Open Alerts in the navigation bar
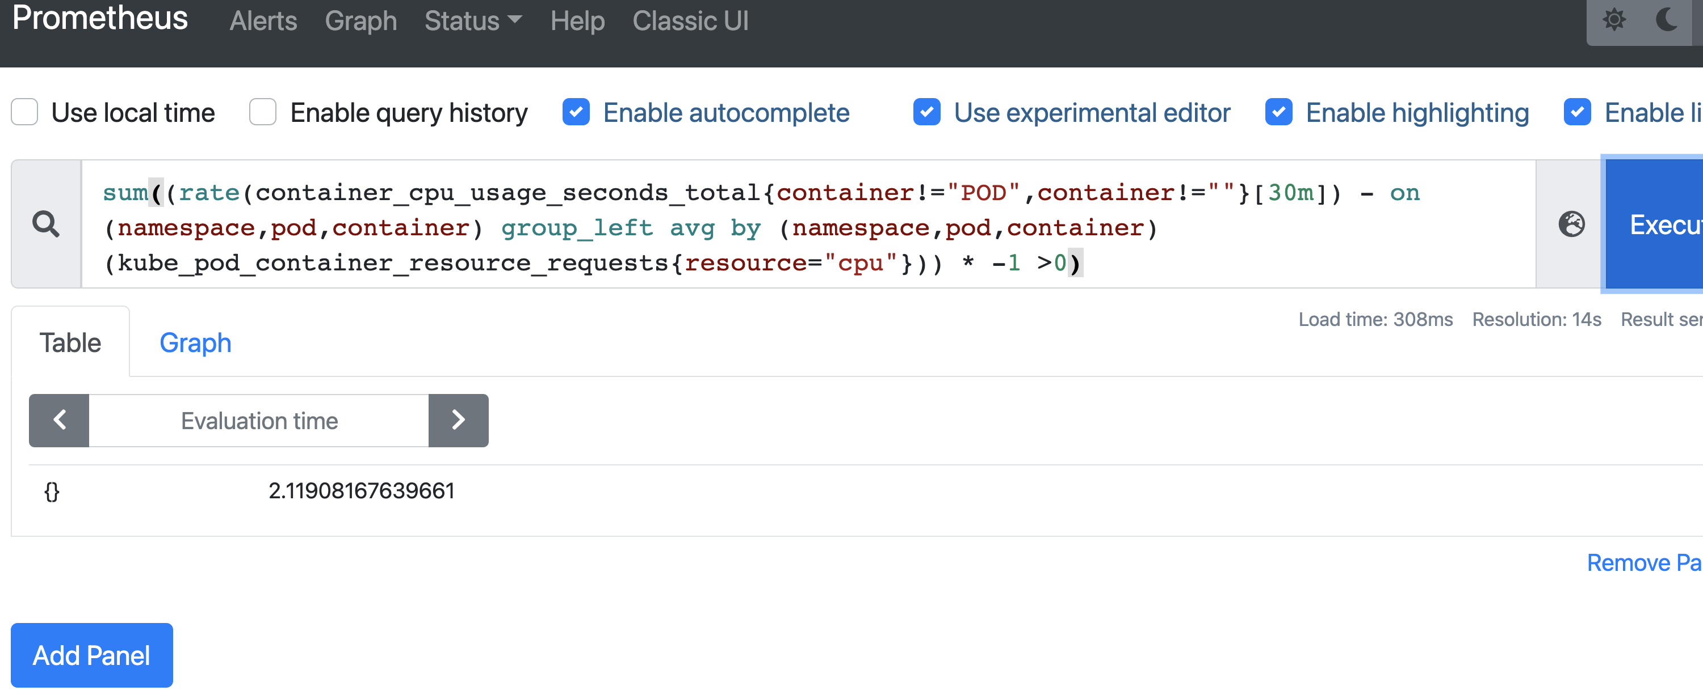1703x695 pixels. pyautogui.click(x=263, y=21)
